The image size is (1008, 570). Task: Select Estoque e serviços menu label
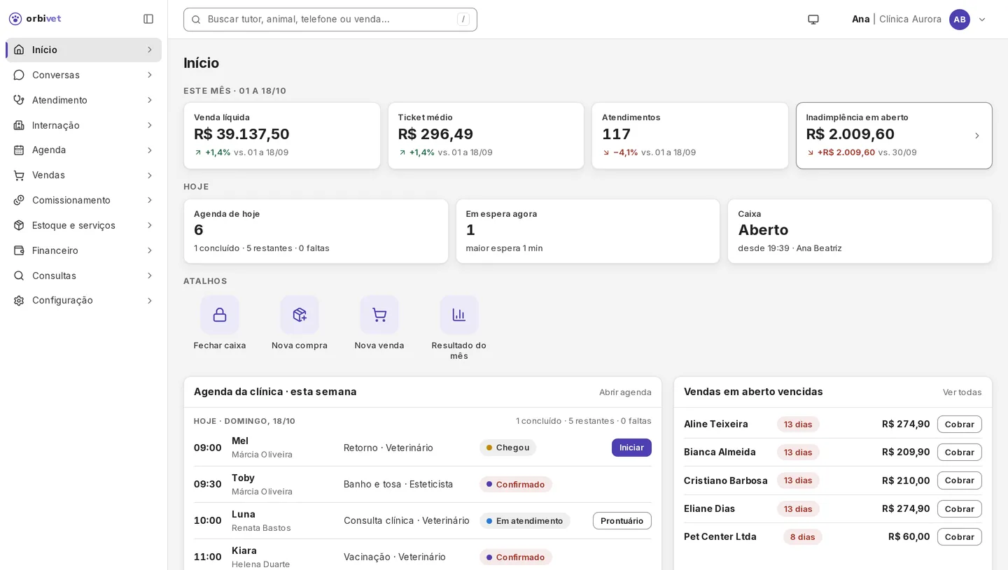(x=73, y=225)
